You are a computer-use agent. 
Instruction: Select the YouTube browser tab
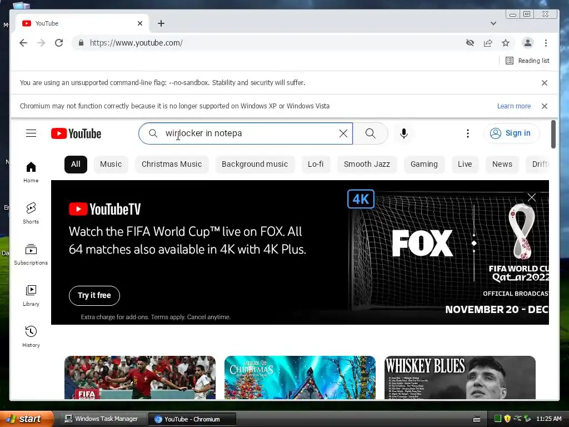coord(82,23)
